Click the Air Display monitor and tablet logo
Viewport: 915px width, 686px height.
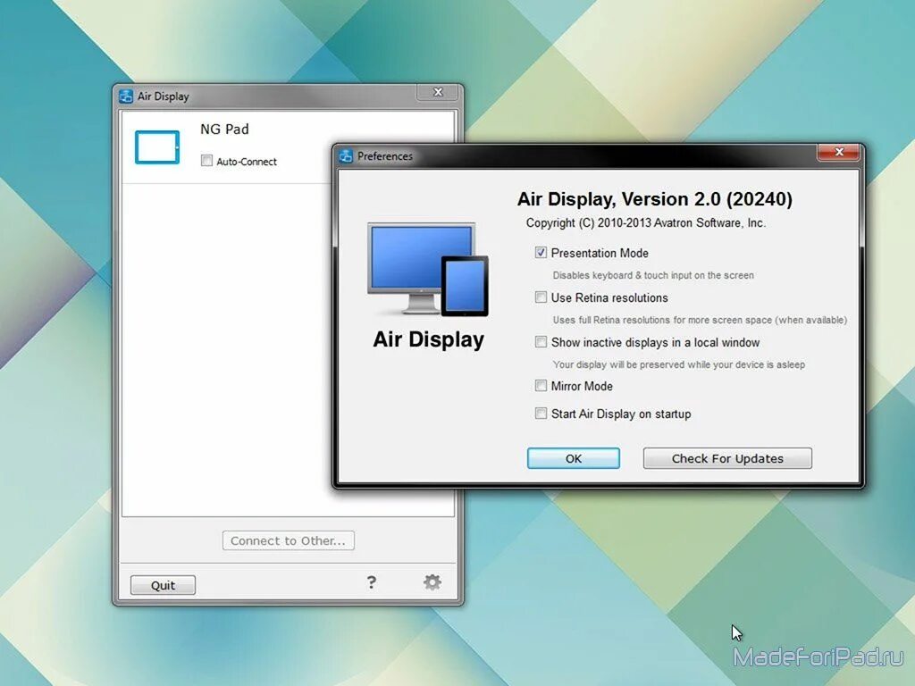[428, 270]
